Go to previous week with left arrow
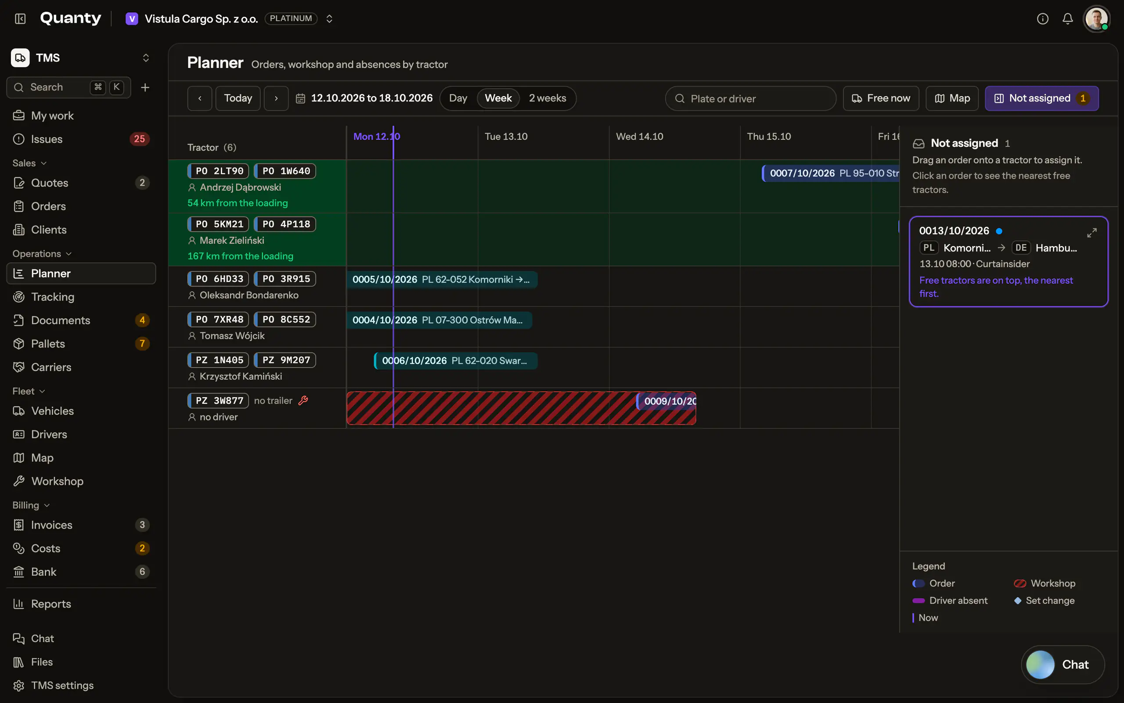1124x703 pixels. pos(200,98)
